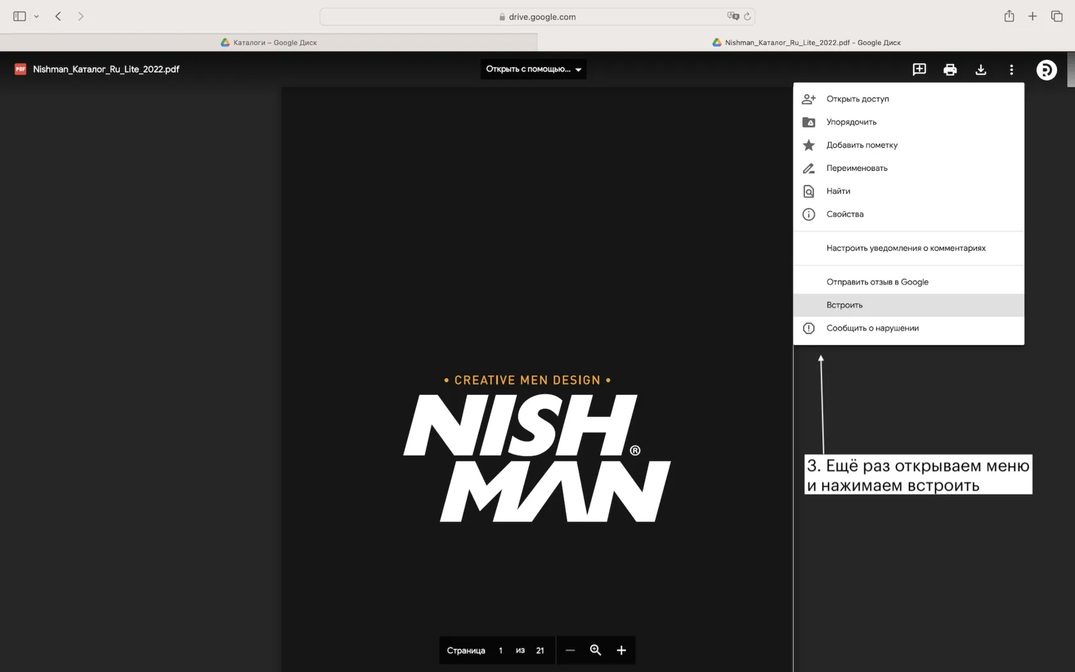Click the page number field showing 1
Screen dimensions: 1075x672
(x=500, y=650)
